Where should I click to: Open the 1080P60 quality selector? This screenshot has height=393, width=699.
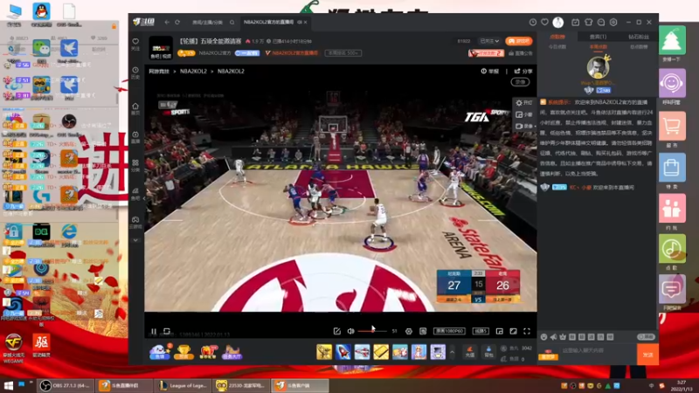(449, 331)
